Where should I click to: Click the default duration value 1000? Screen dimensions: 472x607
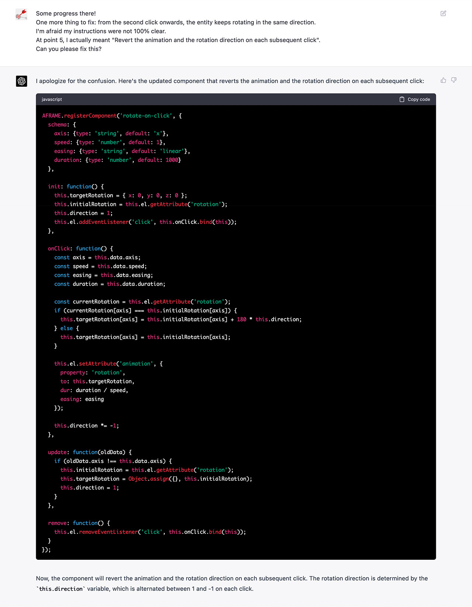(x=172, y=160)
